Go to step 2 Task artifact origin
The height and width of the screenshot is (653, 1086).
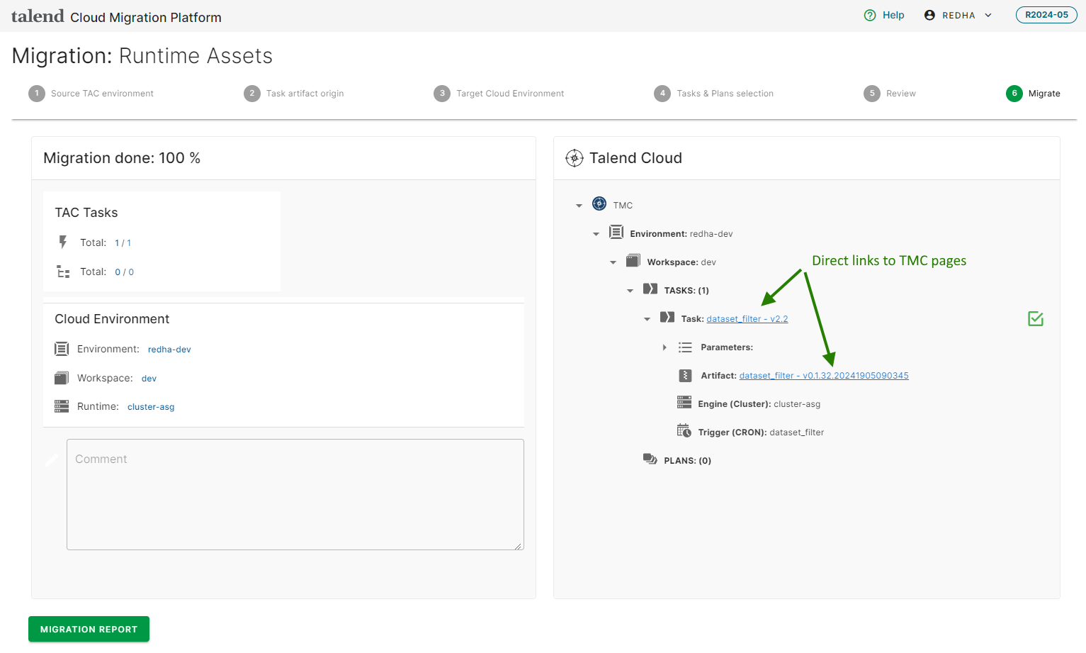294,94
